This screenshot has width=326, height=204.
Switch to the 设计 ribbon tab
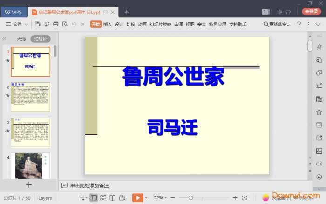[x=119, y=24]
